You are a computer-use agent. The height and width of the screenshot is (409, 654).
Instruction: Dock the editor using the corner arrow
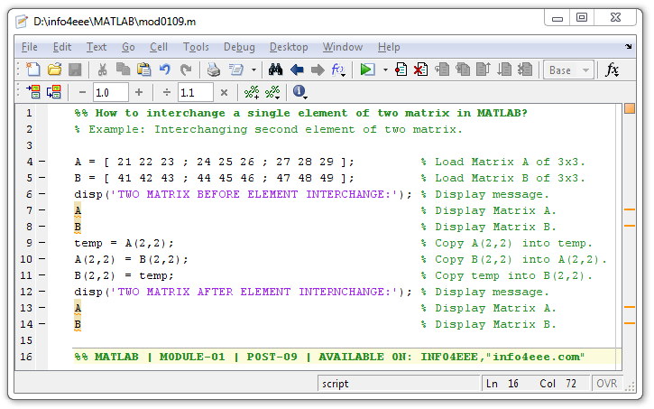click(629, 47)
